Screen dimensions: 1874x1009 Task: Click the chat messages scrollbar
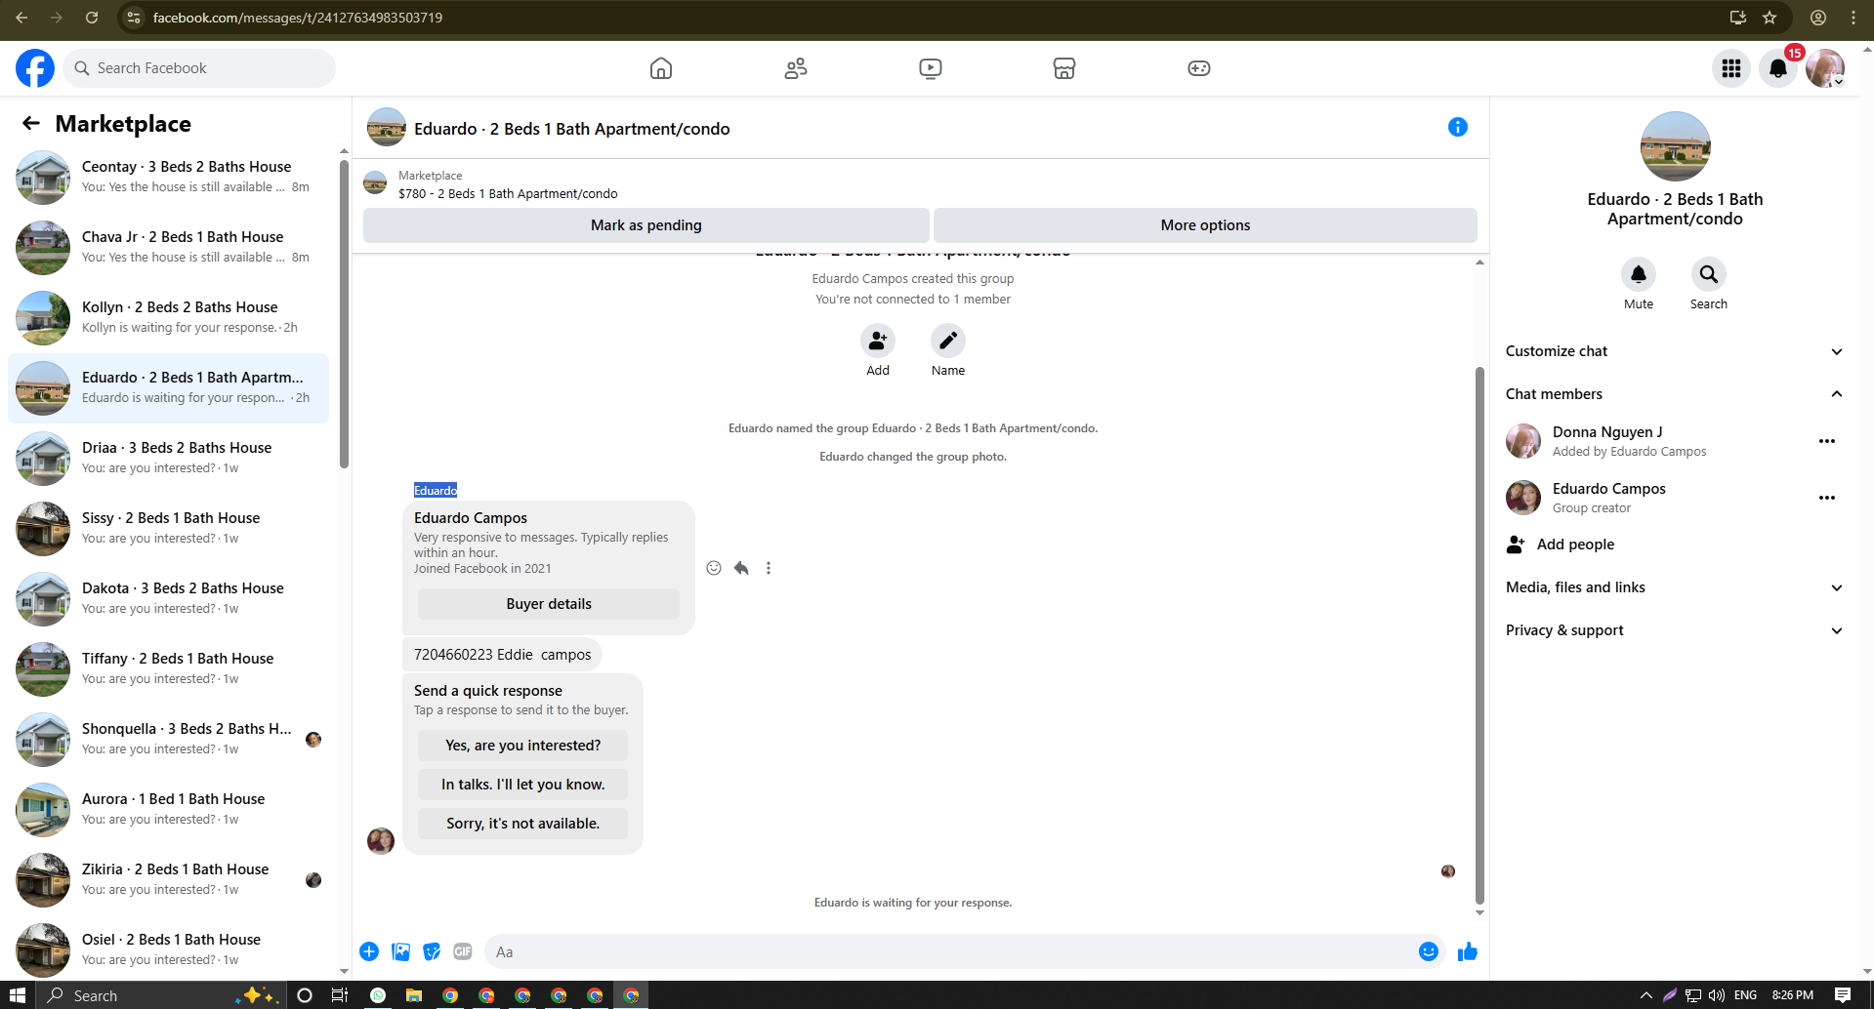click(x=1479, y=634)
